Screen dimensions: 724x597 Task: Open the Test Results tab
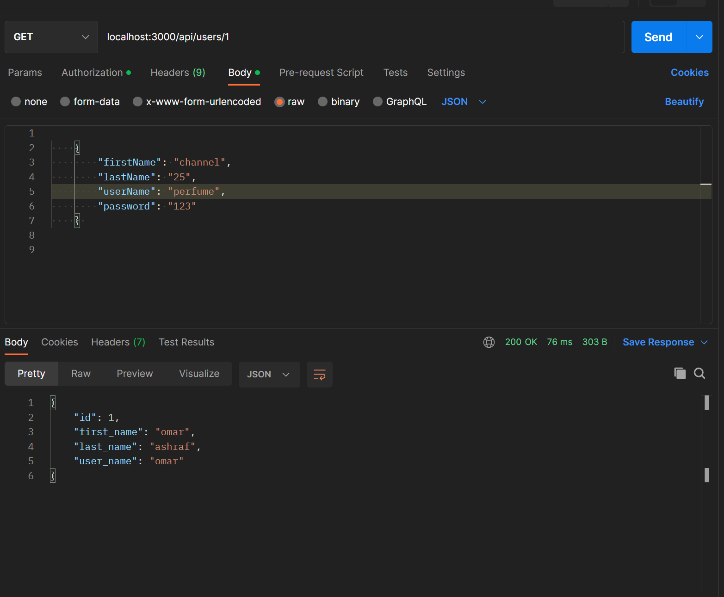(x=186, y=342)
